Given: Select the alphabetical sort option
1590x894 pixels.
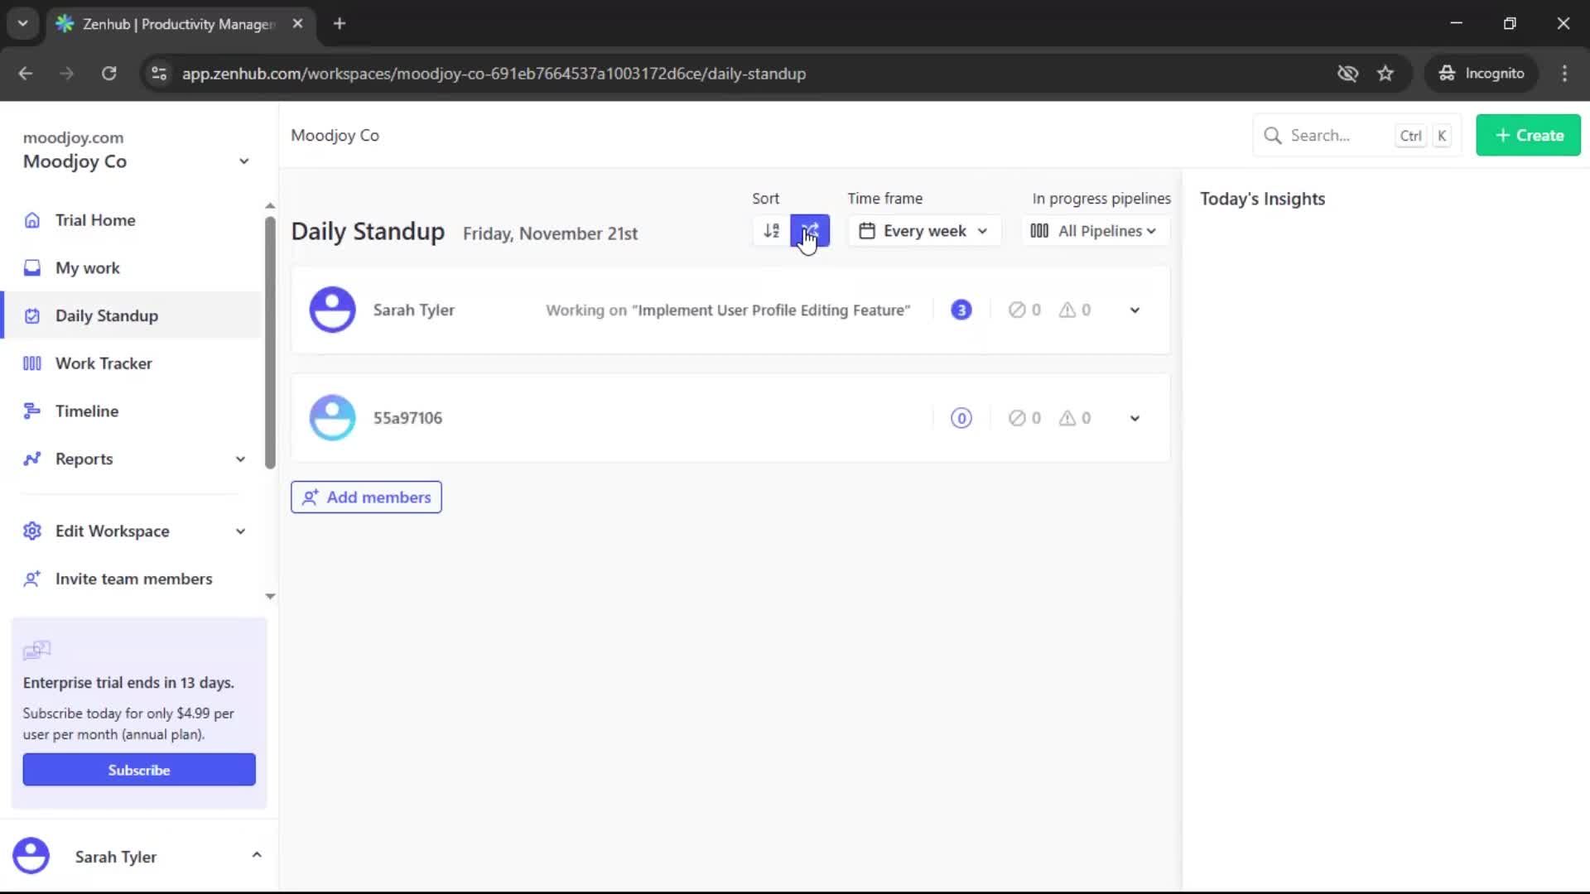Looking at the screenshot, I should coord(770,230).
